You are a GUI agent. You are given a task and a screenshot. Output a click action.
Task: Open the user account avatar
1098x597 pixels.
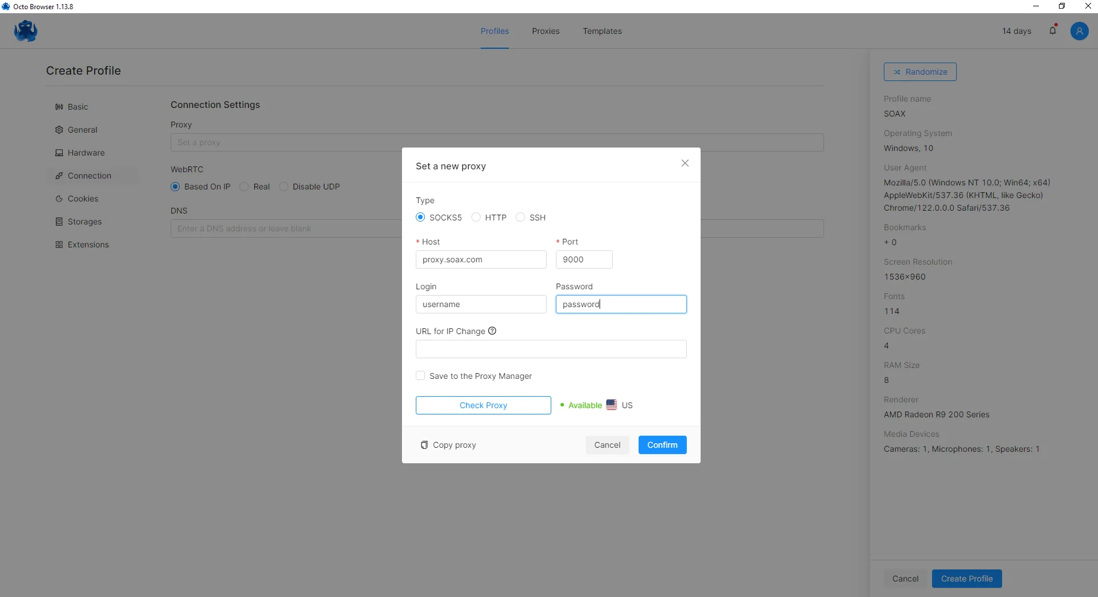click(x=1079, y=31)
